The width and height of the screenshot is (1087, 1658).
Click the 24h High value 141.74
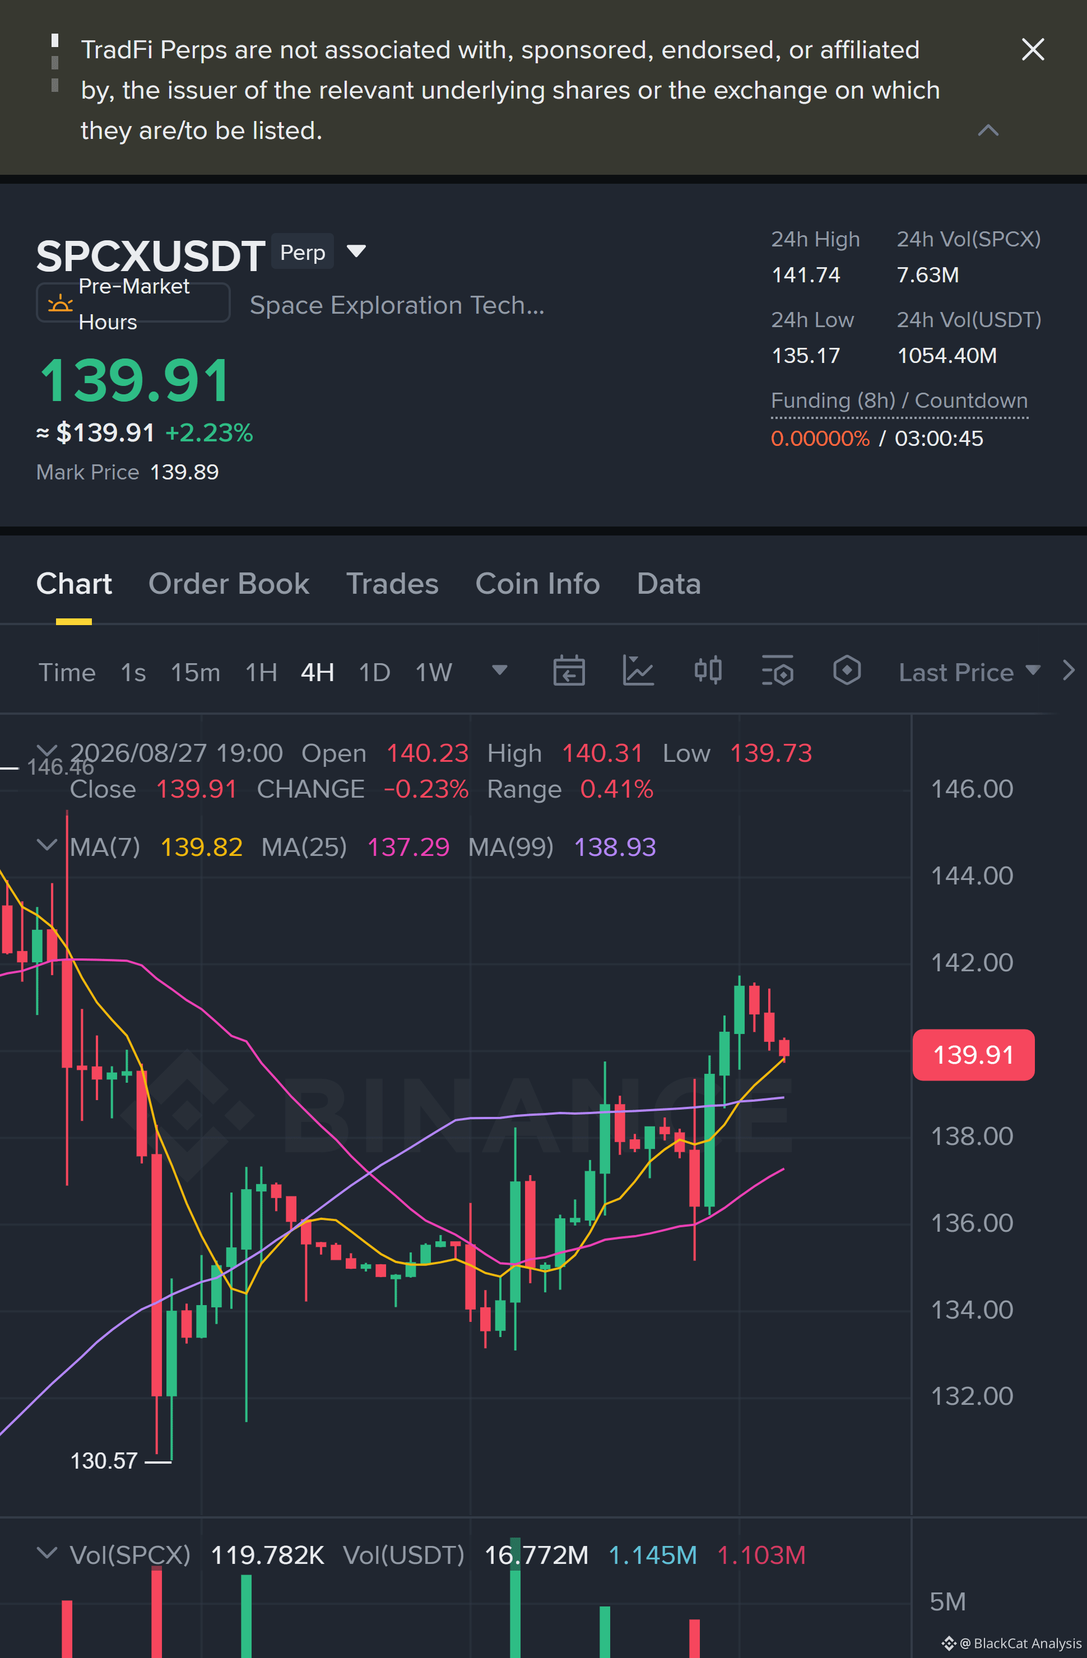[806, 275]
